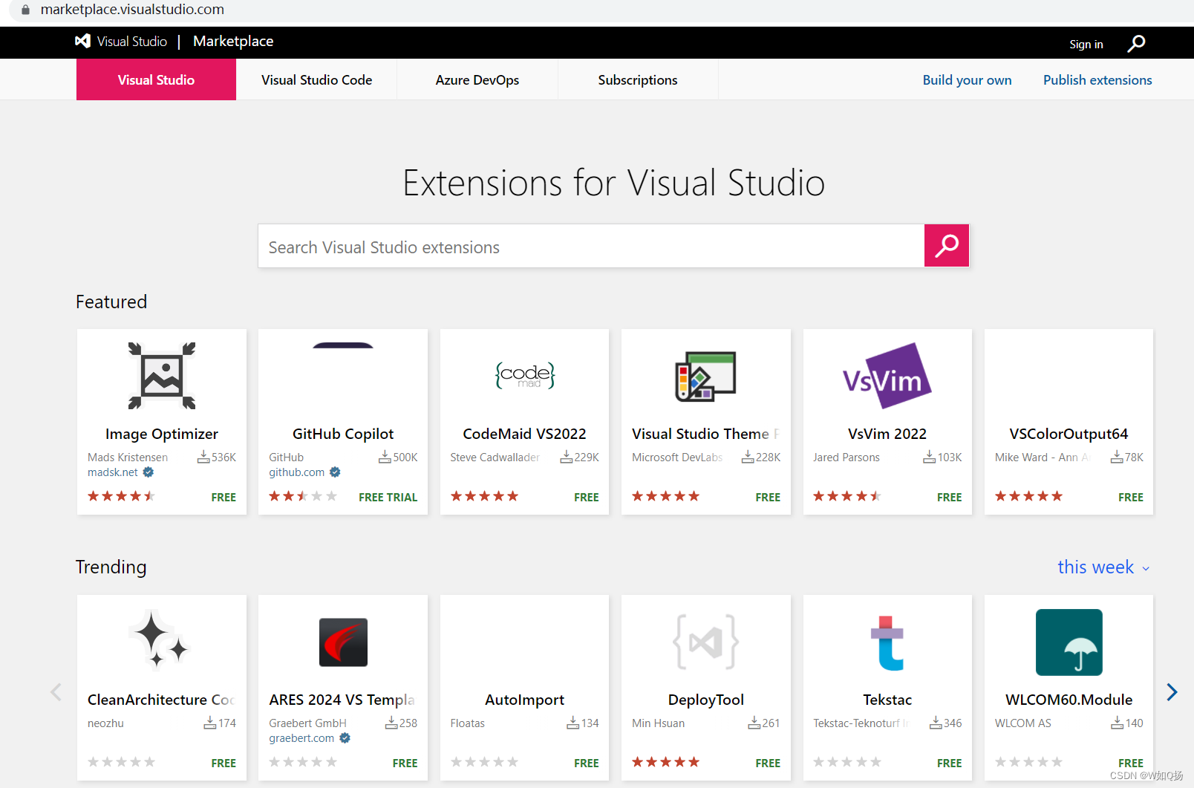Open the AutoImport extension title
This screenshot has height=788, width=1194.
525,700
